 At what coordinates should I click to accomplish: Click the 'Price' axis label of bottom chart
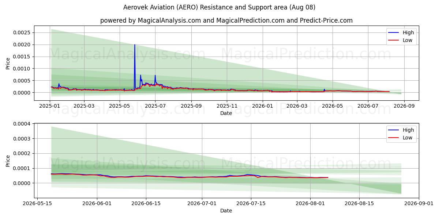coord(8,161)
